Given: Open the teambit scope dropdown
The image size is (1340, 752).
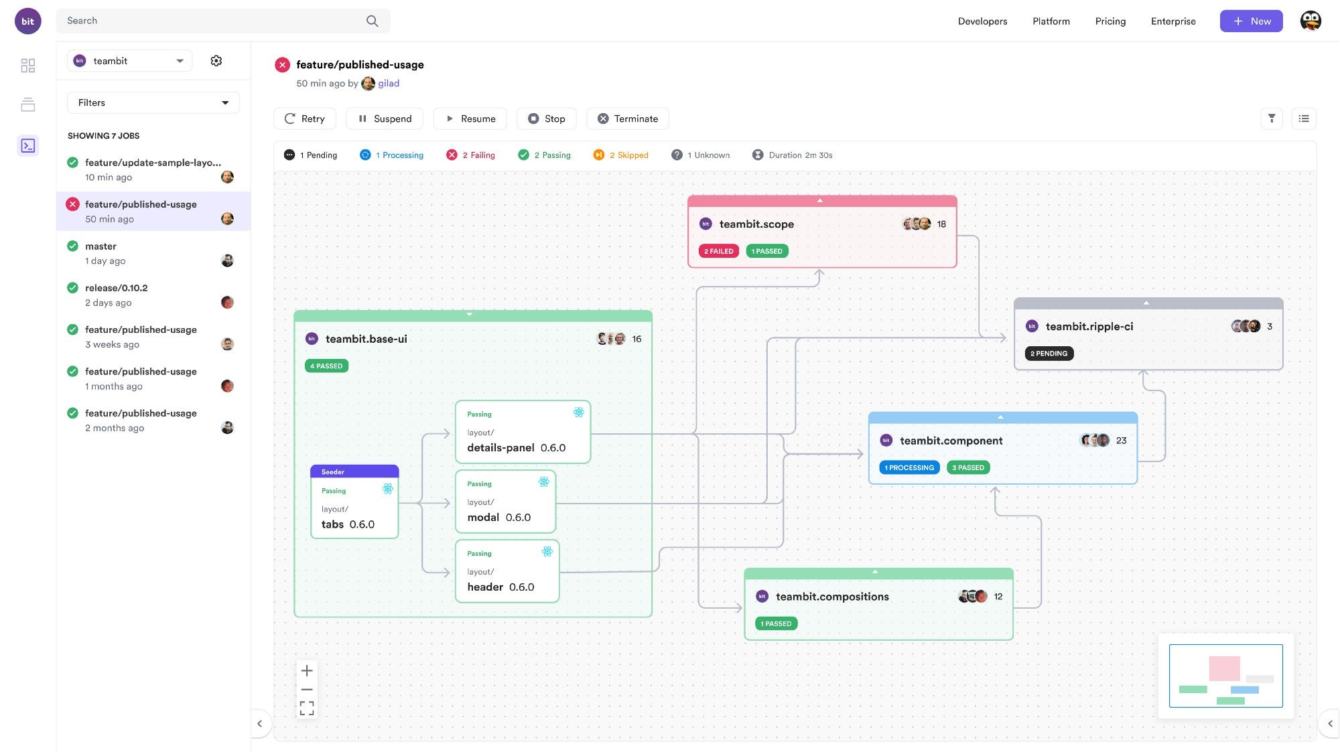Looking at the screenshot, I should point(130,61).
